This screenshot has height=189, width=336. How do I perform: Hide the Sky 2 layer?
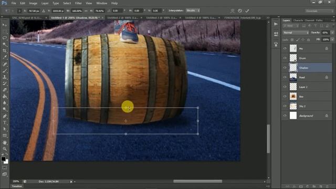285,106
